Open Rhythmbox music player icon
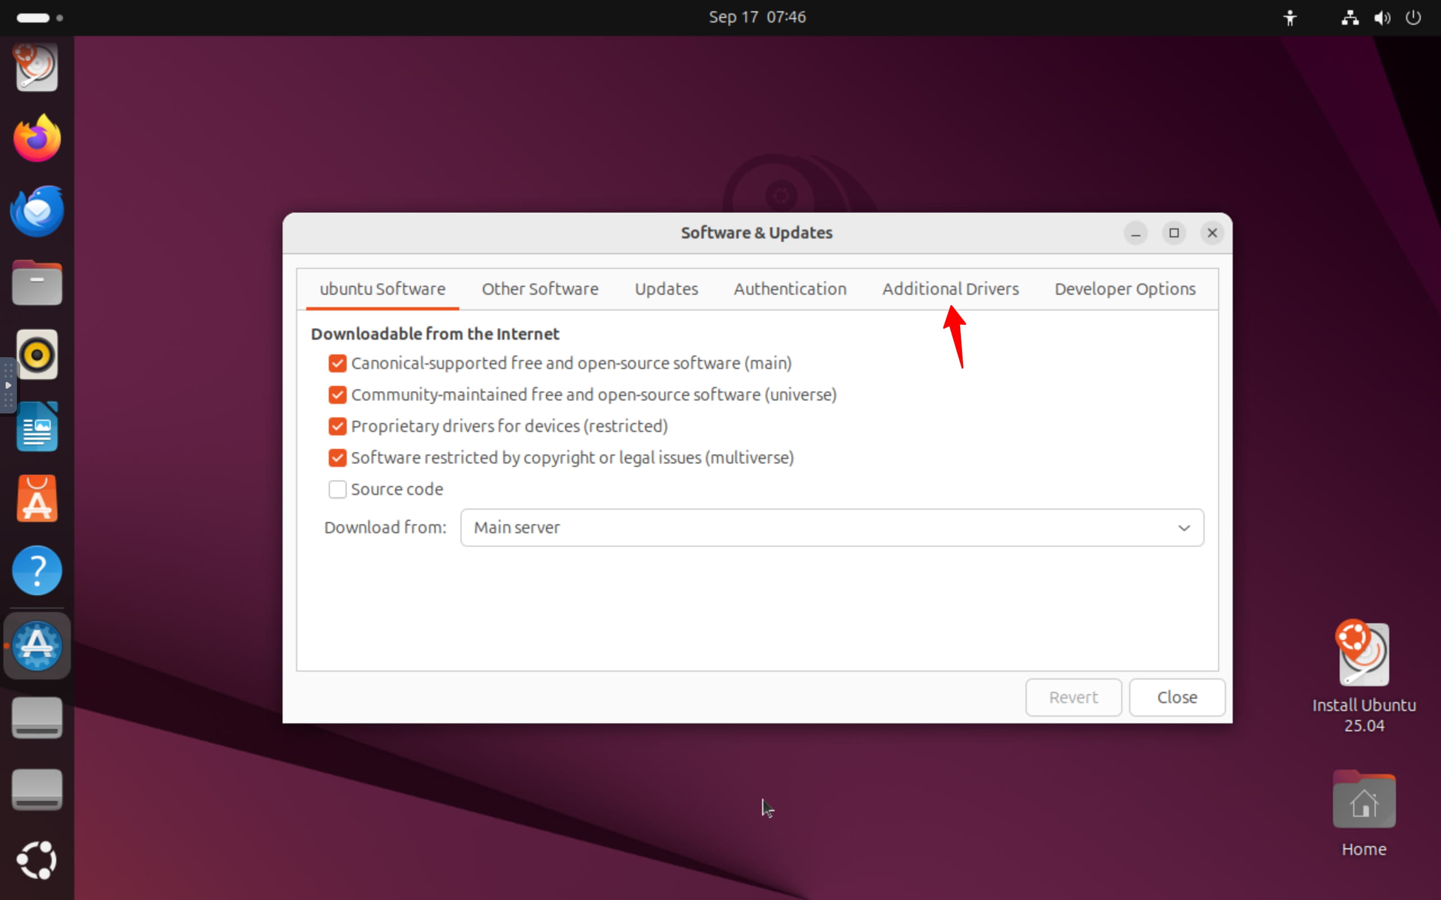Image resolution: width=1441 pixels, height=900 pixels. [37, 355]
